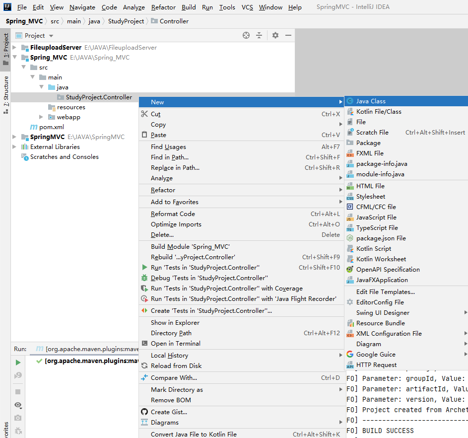Open the Z: Structure side tab
Screen dimensions: 468x438
pos(6,94)
